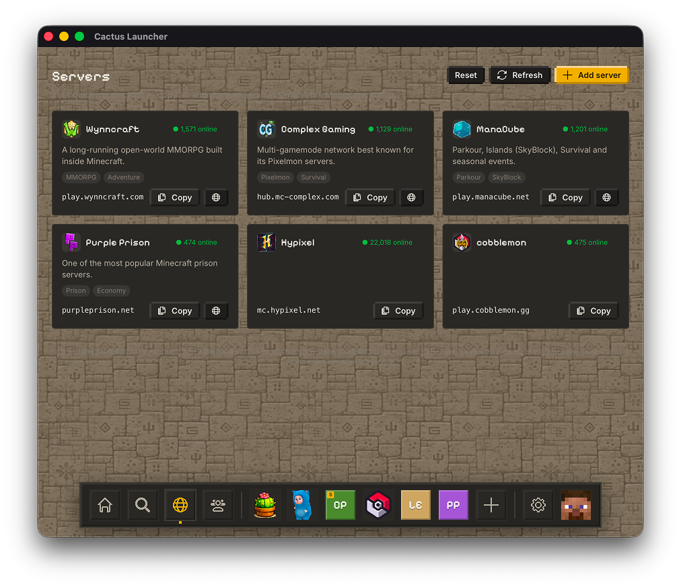The image size is (681, 587).
Task: Open the Steve avatar profile
Action: 576,504
